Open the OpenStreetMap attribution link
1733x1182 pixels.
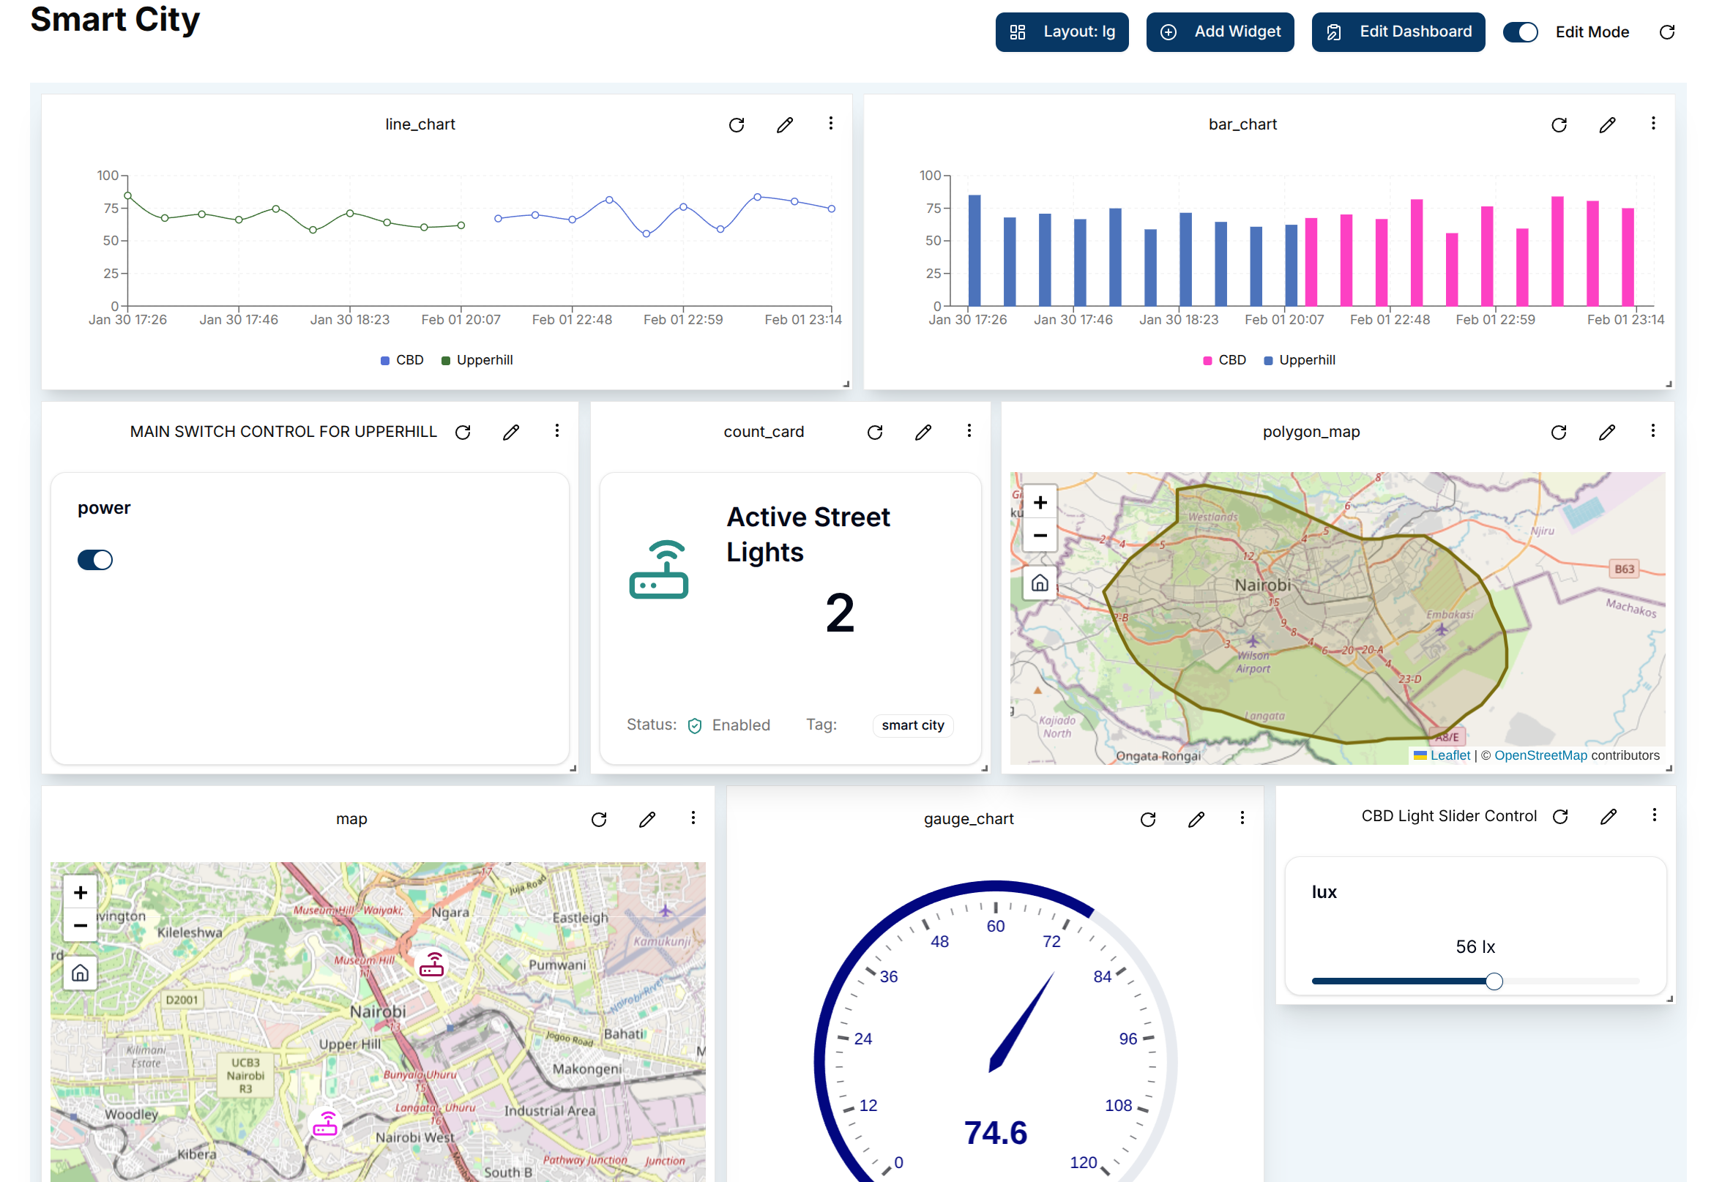point(1540,755)
